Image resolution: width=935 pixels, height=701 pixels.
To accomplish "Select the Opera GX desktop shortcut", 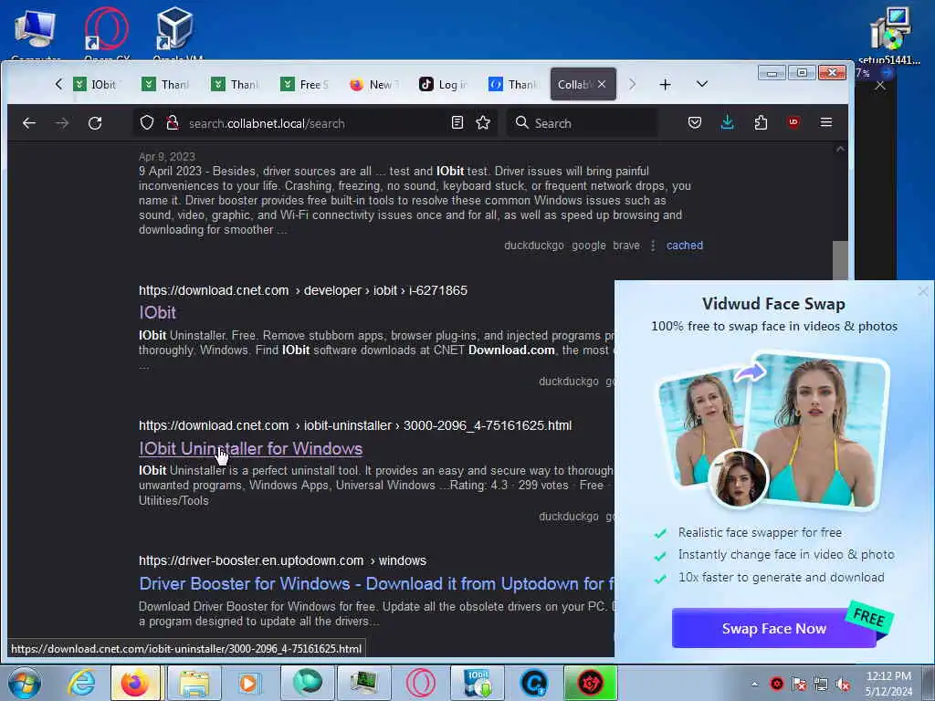I will (108, 34).
